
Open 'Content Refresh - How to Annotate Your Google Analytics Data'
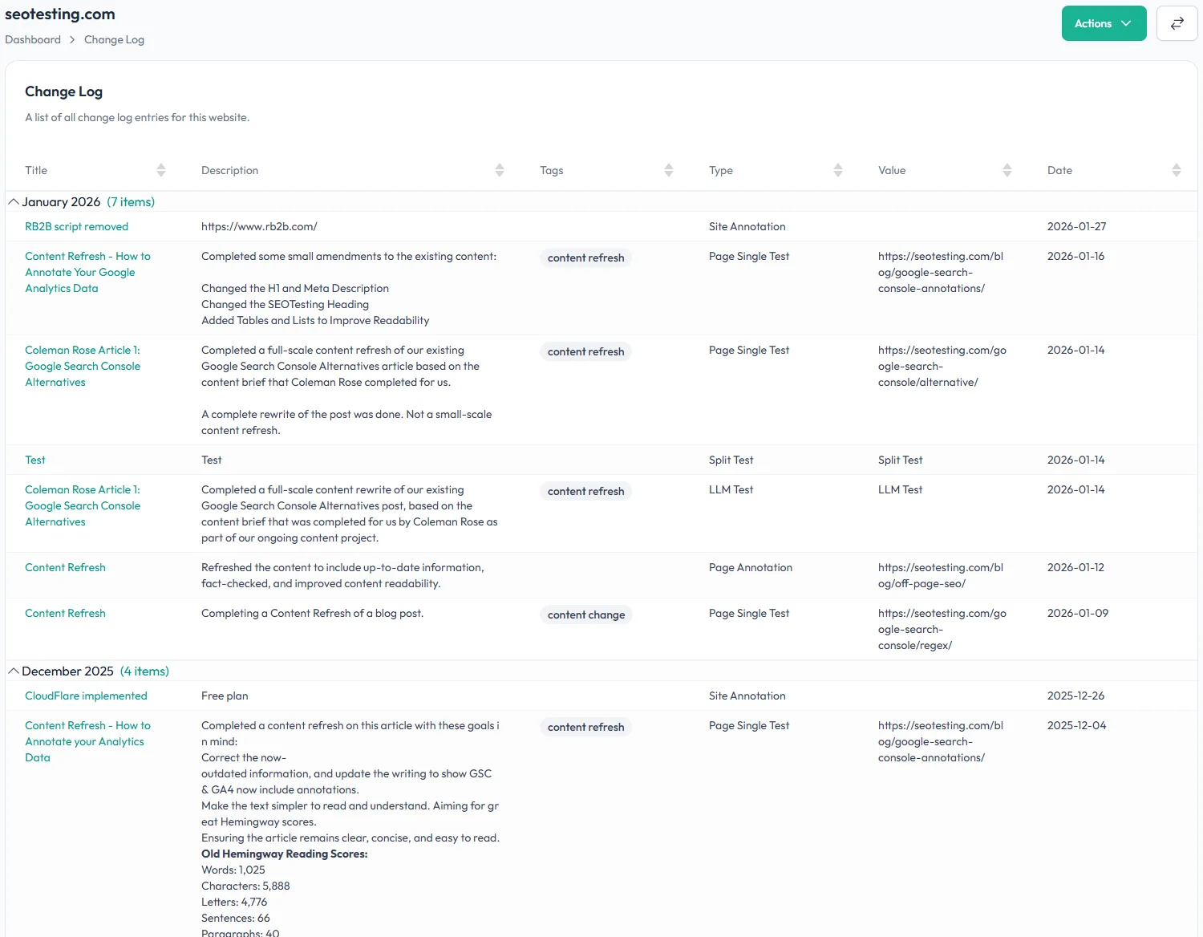tap(87, 272)
